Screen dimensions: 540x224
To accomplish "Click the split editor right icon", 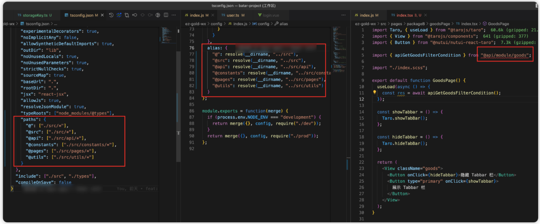I will coord(165,15).
